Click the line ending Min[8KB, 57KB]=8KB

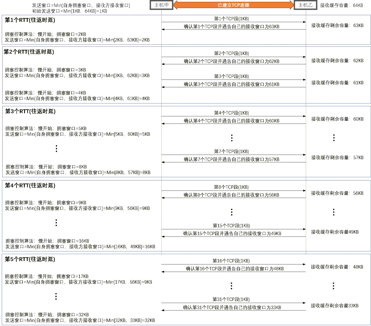coord(78,173)
